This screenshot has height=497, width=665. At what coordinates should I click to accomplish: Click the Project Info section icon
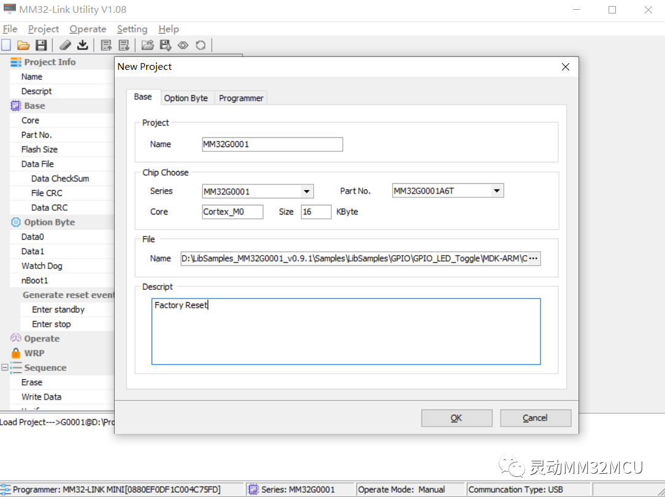click(16, 62)
